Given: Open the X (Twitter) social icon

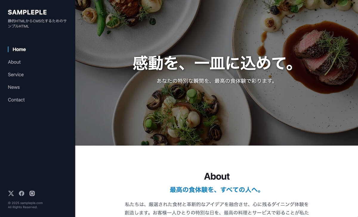Looking at the screenshot, I should (11, 194).
